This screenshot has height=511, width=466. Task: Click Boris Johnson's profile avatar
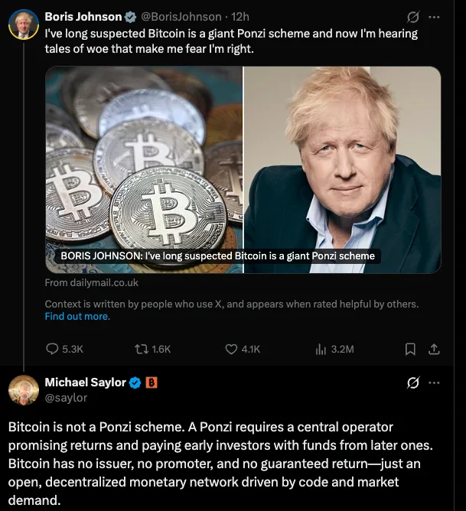(x=24, y=24)
